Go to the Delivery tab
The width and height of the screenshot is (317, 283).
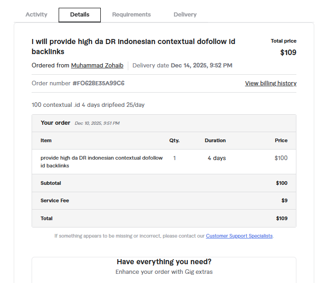(x=185, y=15)
